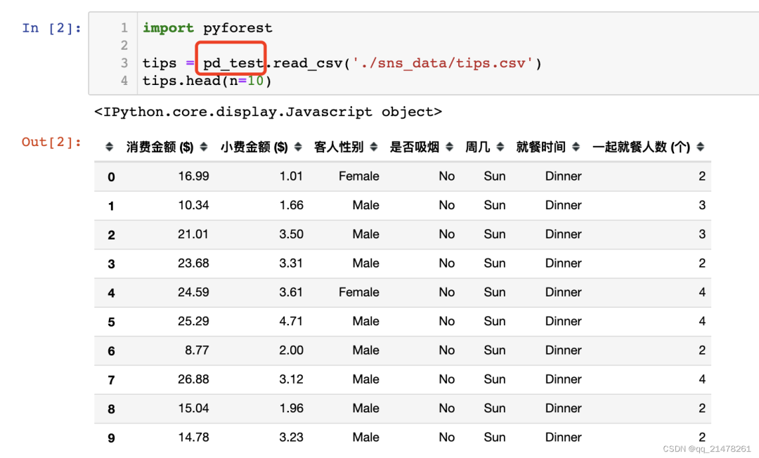Click Female cell in row 4
The width and height of the screenshot is (759, 458).
(x=358, y=292)
